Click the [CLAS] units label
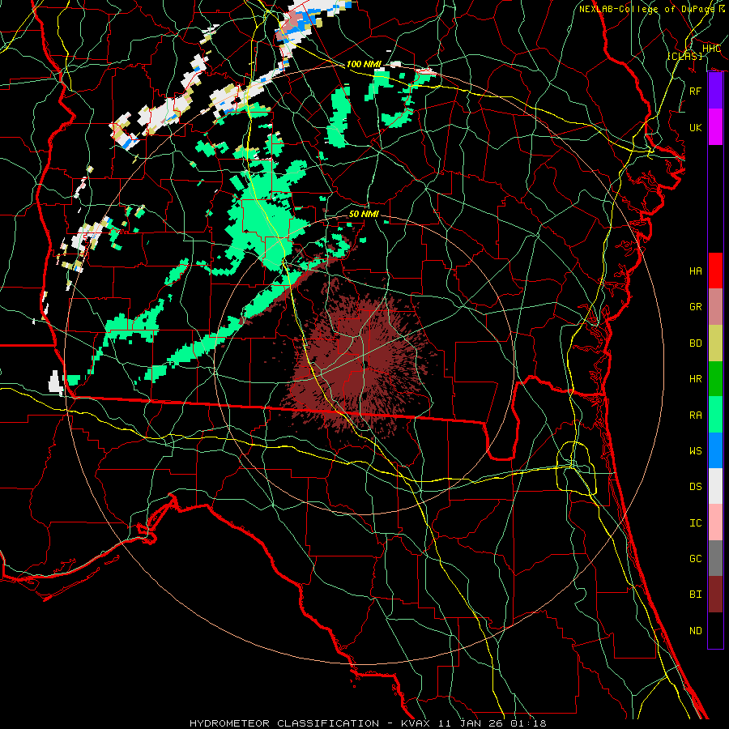Screen dimensions: 729x729 [684, 56]
